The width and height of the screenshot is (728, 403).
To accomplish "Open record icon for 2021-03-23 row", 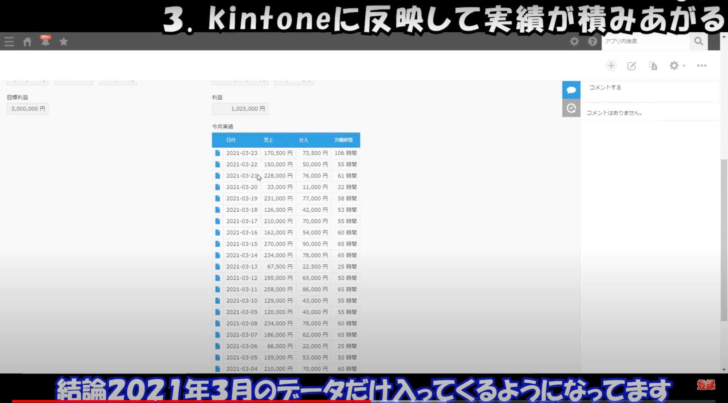I will (x=218, y=153).
